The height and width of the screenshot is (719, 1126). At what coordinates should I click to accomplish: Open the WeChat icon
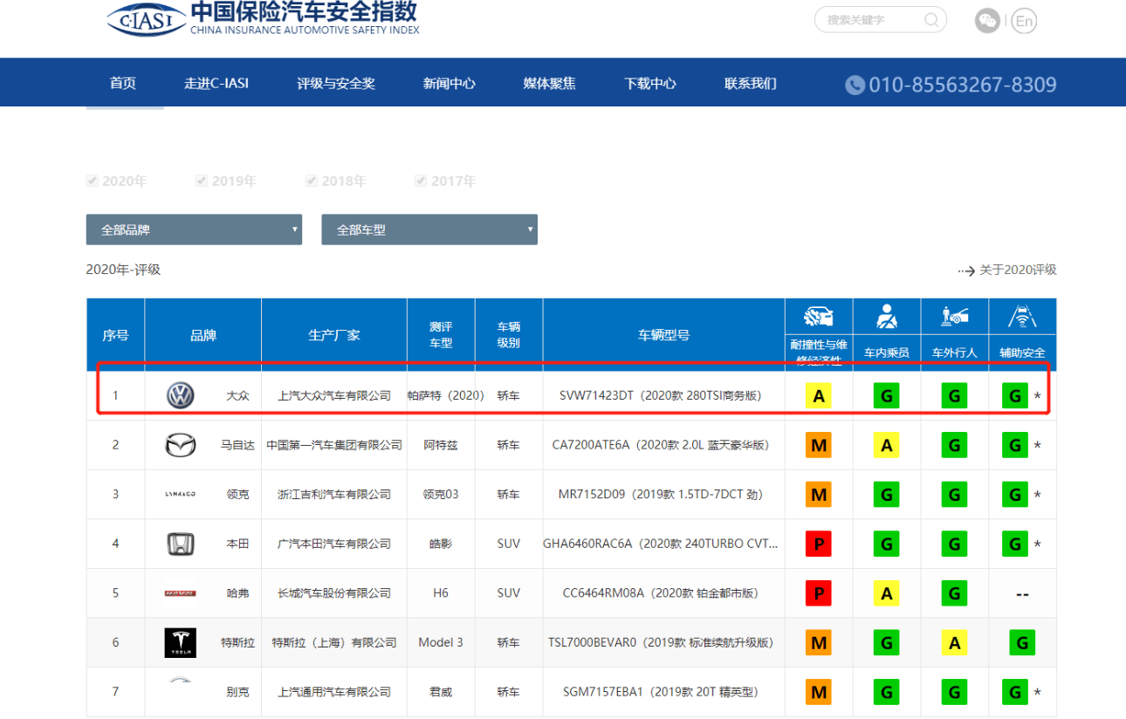point(987,20)
